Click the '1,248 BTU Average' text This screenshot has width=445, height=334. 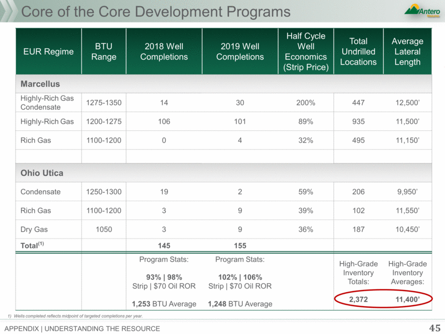tap(240, 304)
